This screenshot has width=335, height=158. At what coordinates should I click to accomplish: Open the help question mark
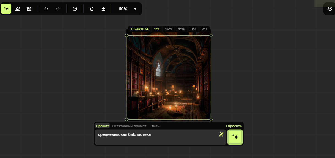(x=75, y=9)
